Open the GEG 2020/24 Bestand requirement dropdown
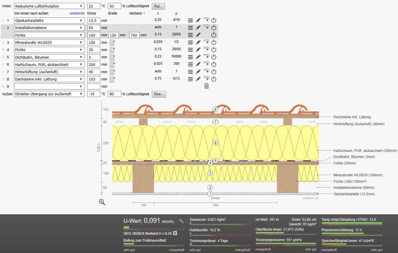 (175, 233)
